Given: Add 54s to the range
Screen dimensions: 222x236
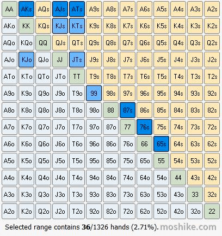Looking at the screenshot, I should [x=178, y=161].
